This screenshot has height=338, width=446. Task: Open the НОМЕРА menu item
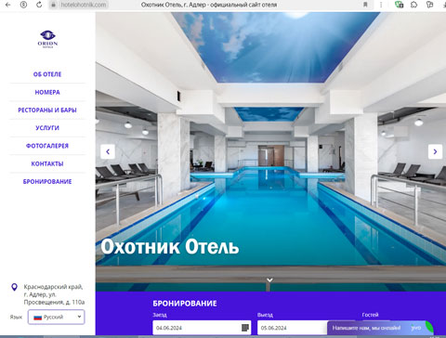tap(47, 92)
